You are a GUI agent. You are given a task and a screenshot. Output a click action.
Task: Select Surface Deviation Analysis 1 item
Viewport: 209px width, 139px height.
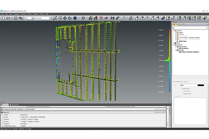(191, 52)
